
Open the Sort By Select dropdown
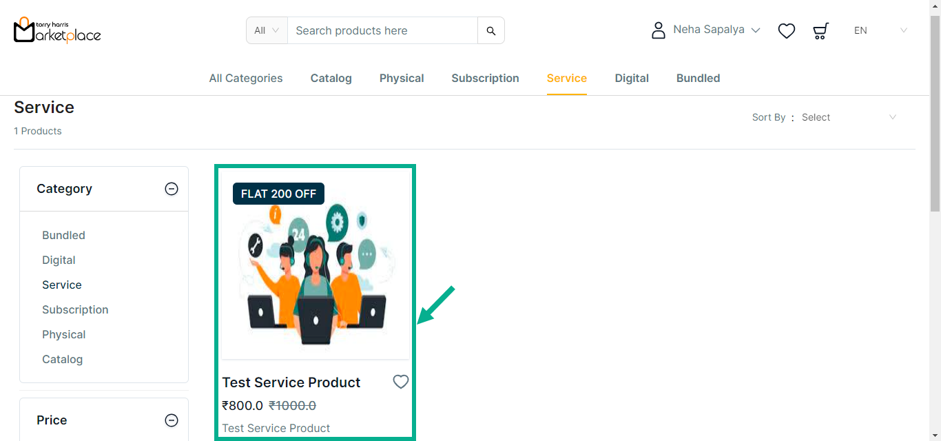(x=849, y=117)
